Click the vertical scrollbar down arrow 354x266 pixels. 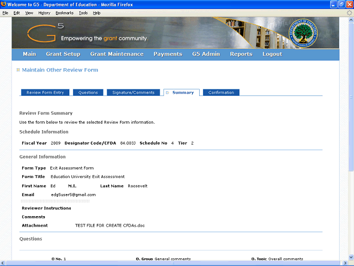pyautogui.click(x=351, y=257)
